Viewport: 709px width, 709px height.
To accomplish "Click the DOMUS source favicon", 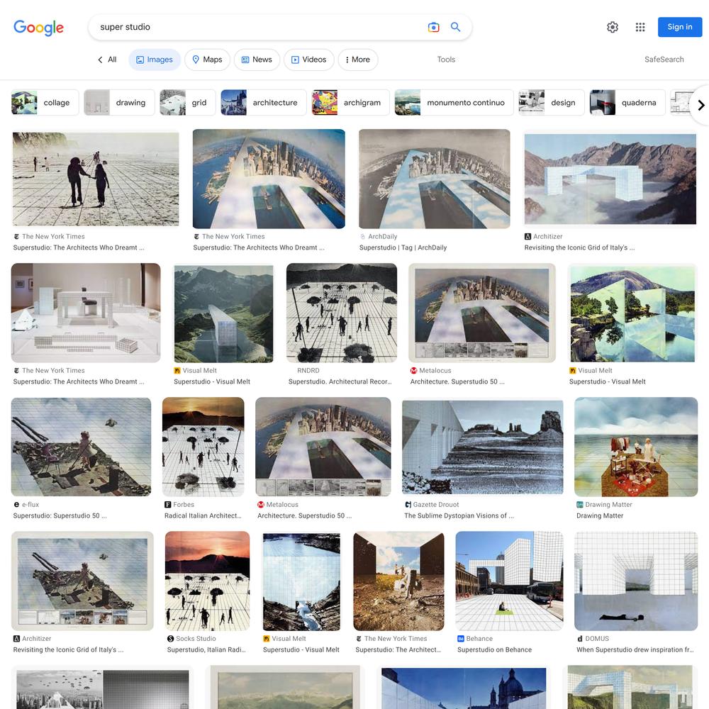I will tap(580, 639).
